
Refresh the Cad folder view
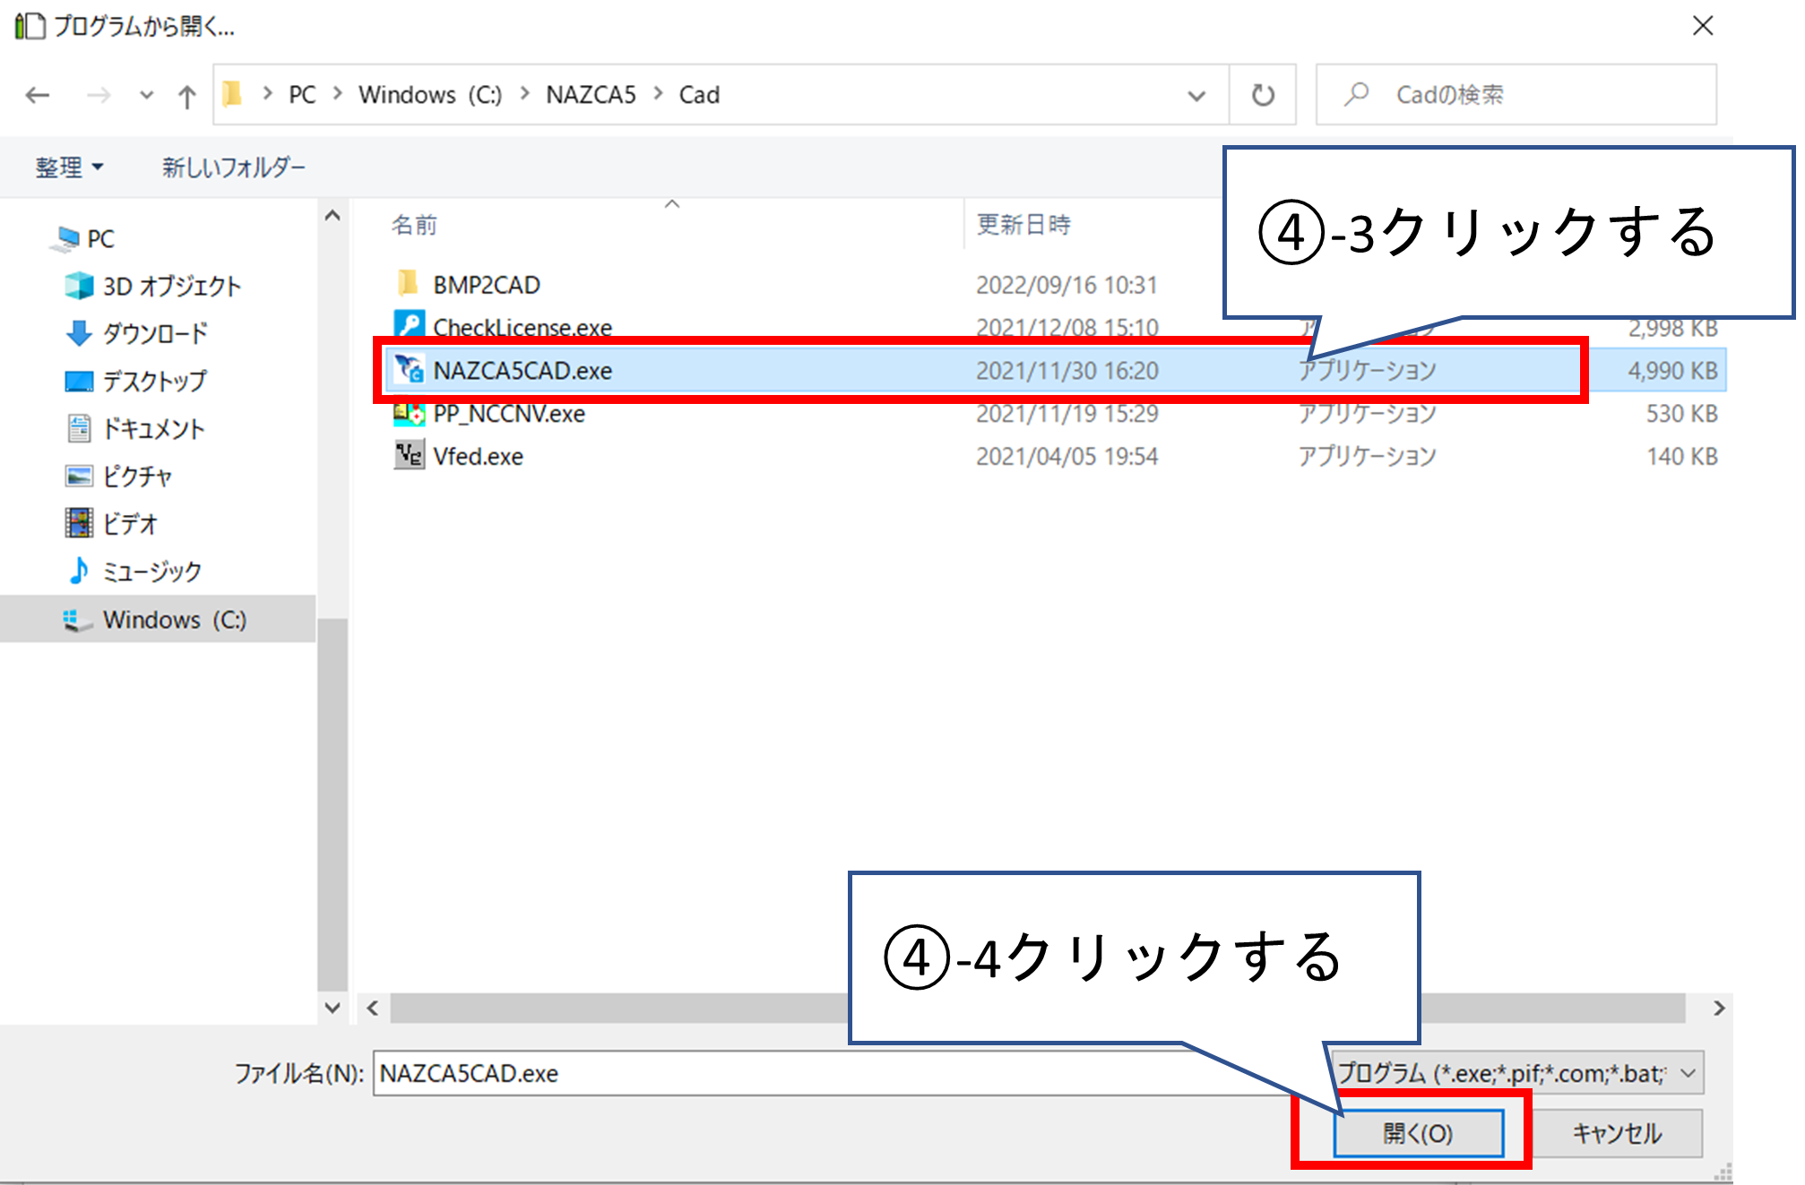[1263, 95]
